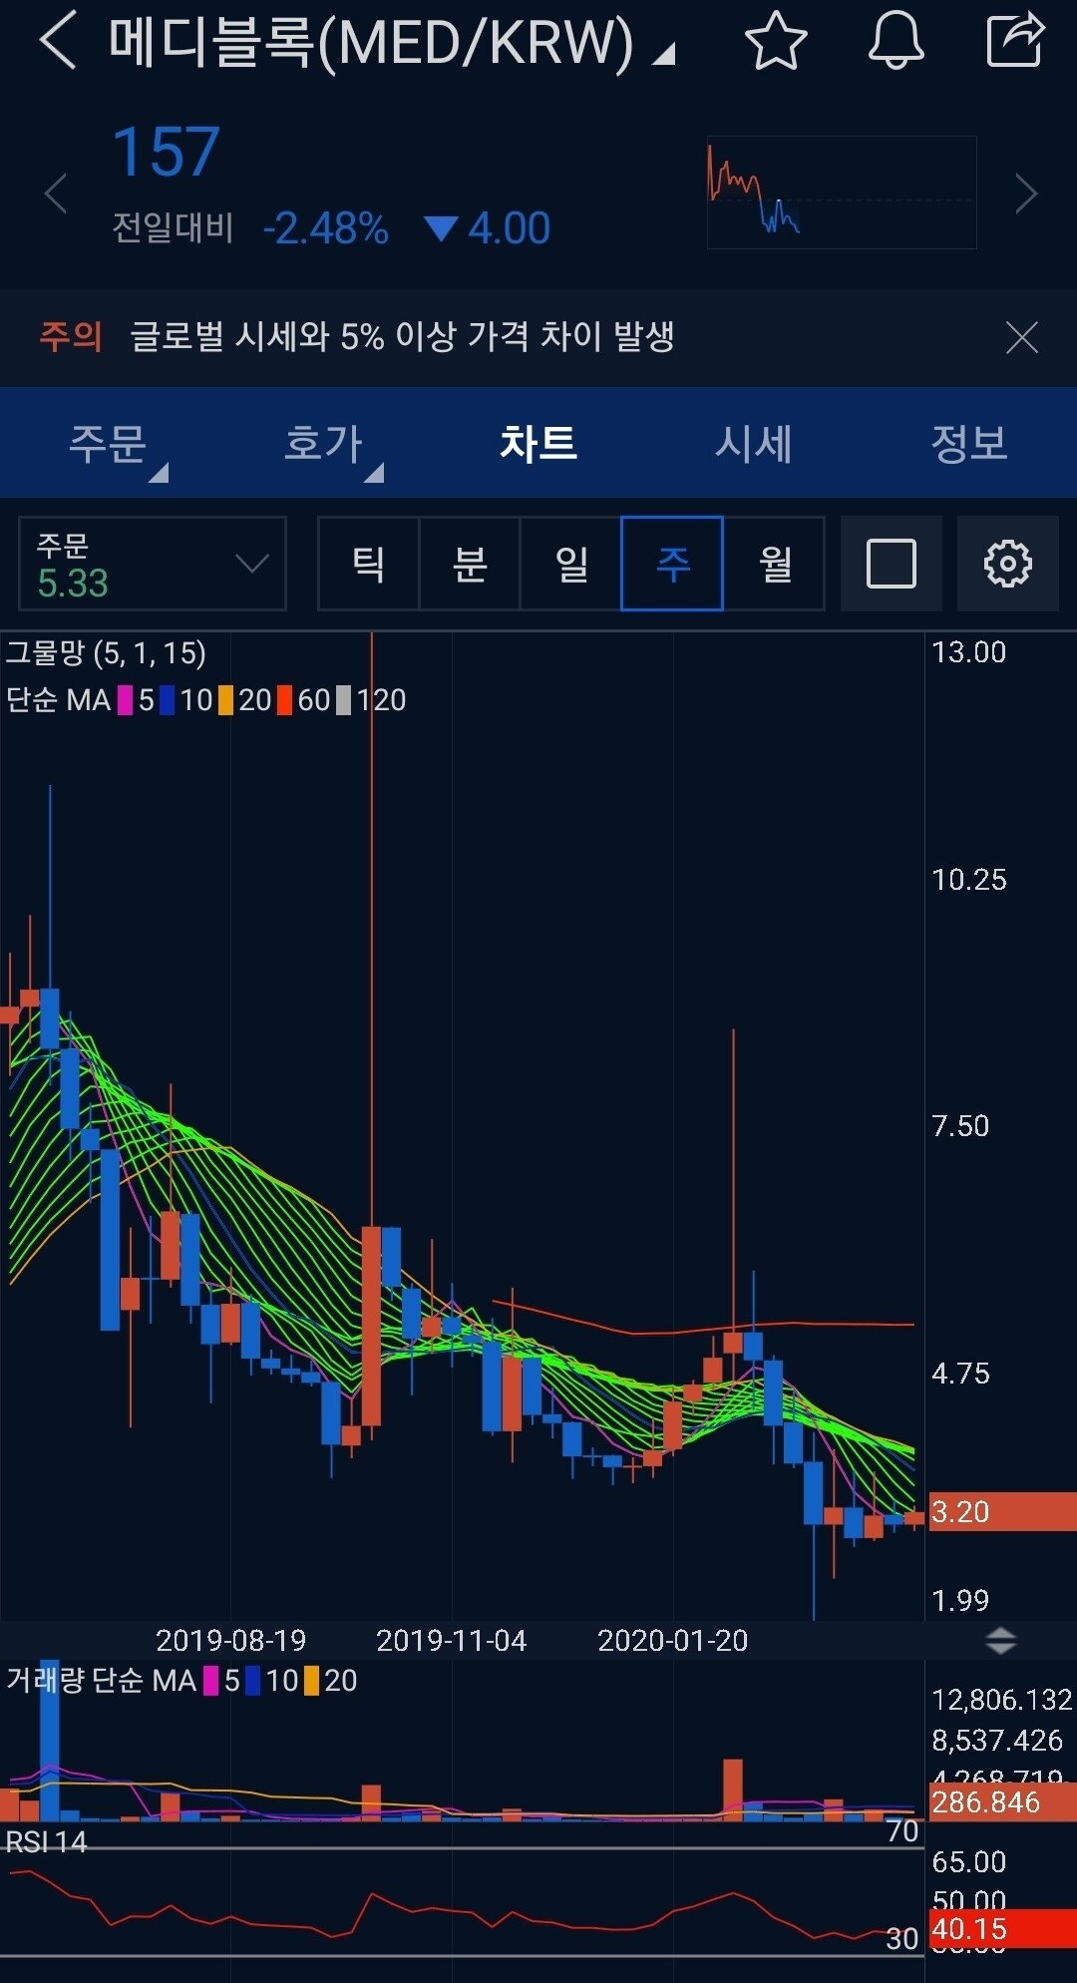Go to next coin with right chevron
This screenshot has width=1077, height=1983.
tap(1025, 194)
